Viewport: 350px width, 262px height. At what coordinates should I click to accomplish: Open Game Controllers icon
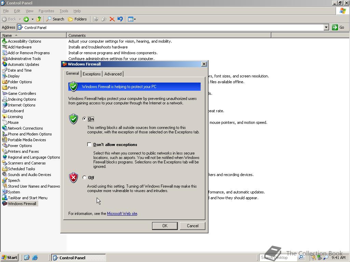(x=5, y=93)
